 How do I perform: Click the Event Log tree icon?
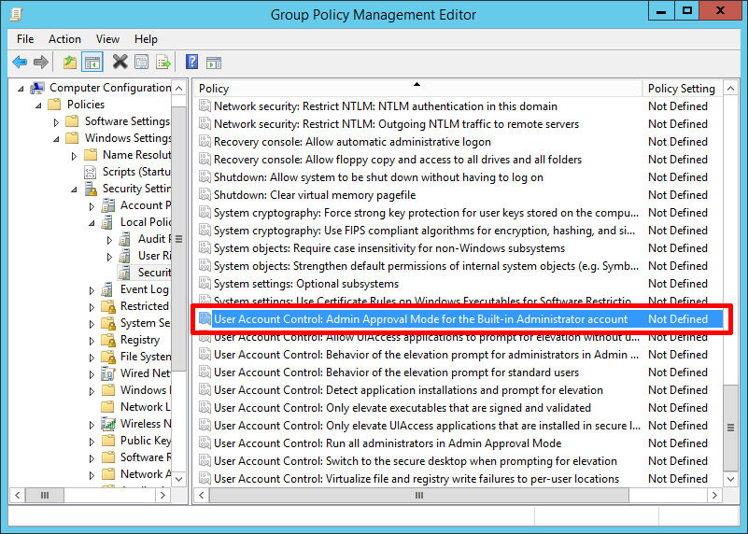pos(107,289)
